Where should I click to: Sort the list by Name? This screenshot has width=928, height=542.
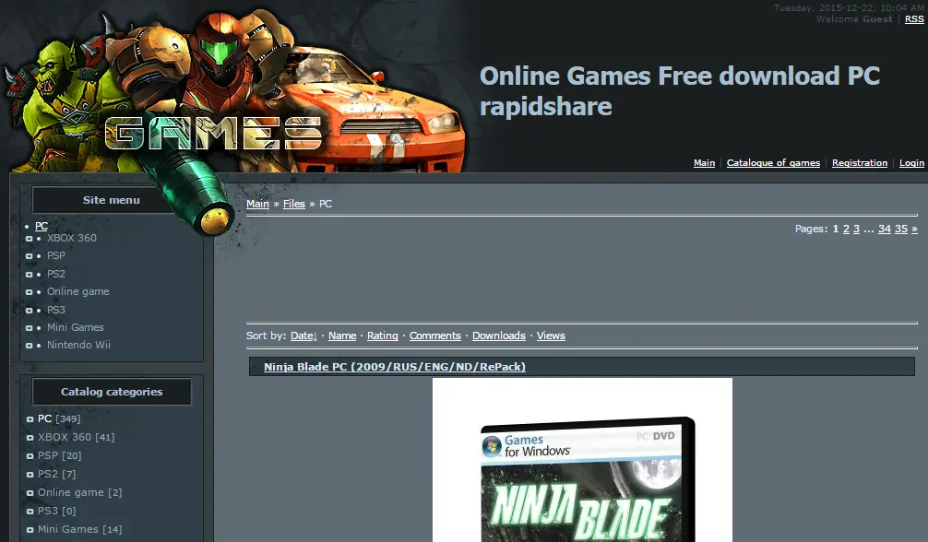pyautogui.click(x=342, y=336)
